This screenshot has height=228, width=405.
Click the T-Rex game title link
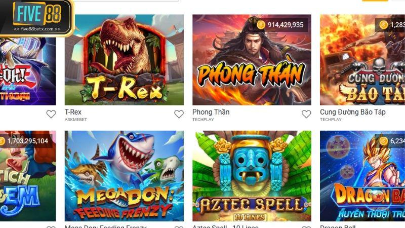pos(73,112)
